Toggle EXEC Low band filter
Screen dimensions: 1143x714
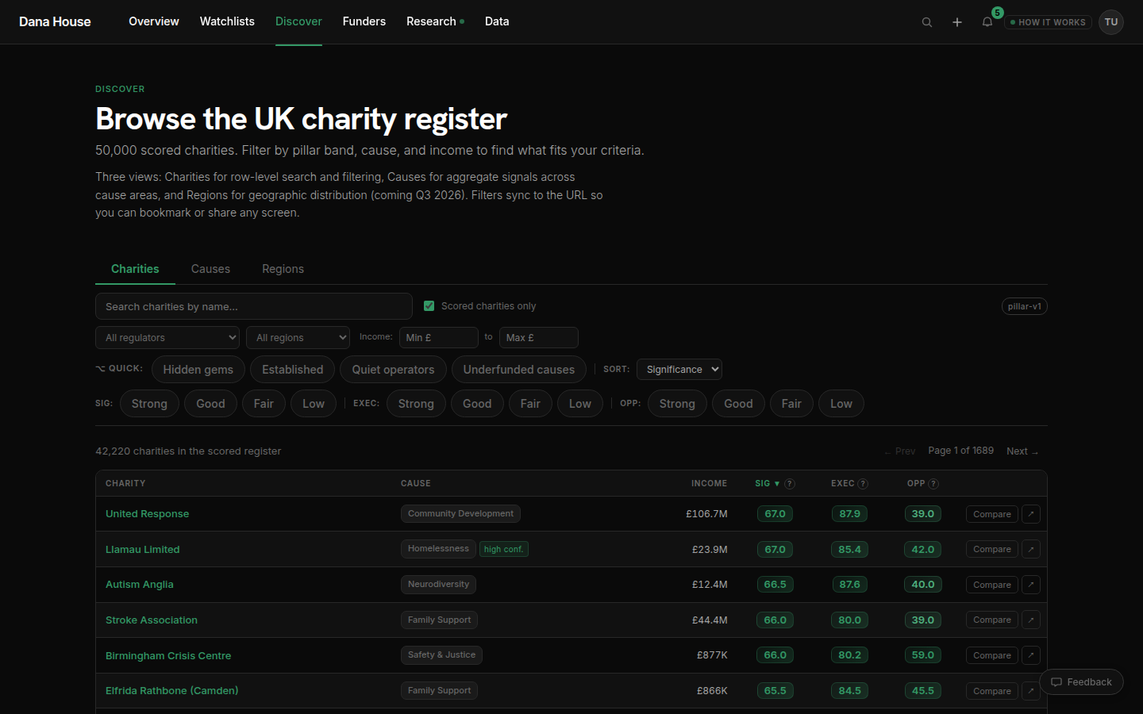pos(580,404)
